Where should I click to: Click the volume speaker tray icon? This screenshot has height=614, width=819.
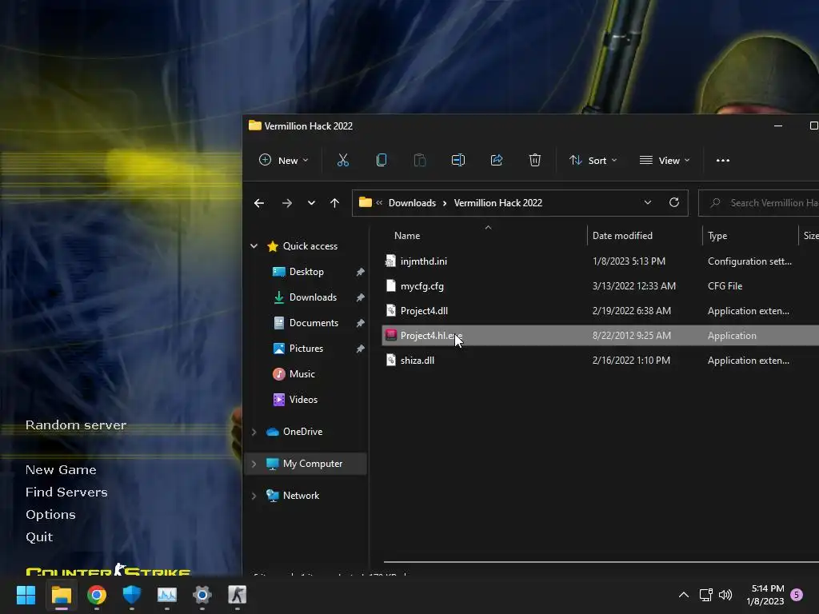coord(725,595)
